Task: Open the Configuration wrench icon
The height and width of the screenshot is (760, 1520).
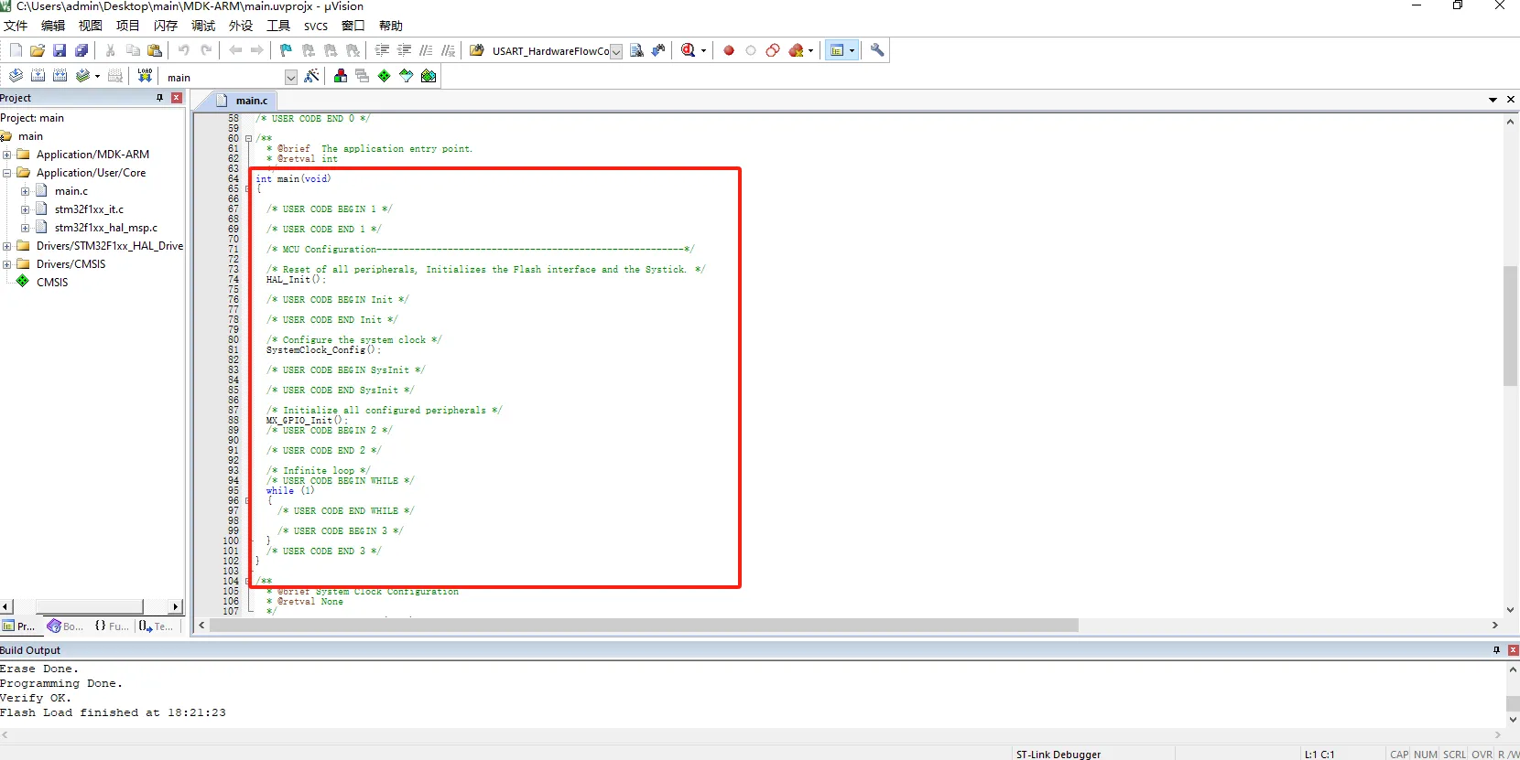Action: click(x=877, y=50)
